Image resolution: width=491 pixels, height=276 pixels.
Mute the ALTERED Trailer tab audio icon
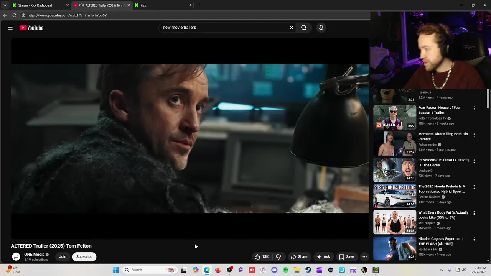[81, 5]
